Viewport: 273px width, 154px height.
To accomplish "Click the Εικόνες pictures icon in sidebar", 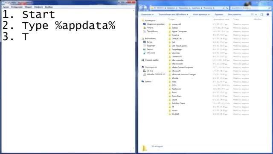I will 145,49.
